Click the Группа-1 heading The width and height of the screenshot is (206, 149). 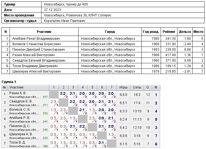coord(9,82)
